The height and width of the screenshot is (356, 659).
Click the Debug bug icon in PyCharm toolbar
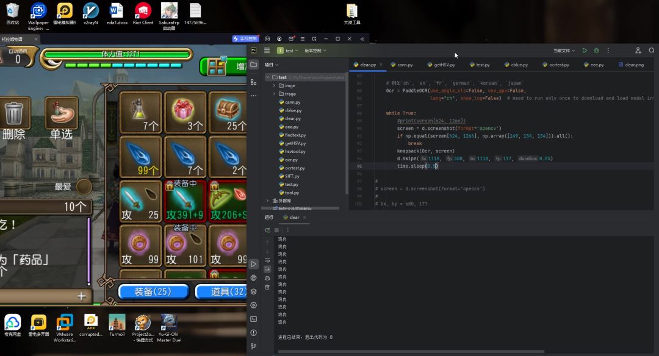596,51
